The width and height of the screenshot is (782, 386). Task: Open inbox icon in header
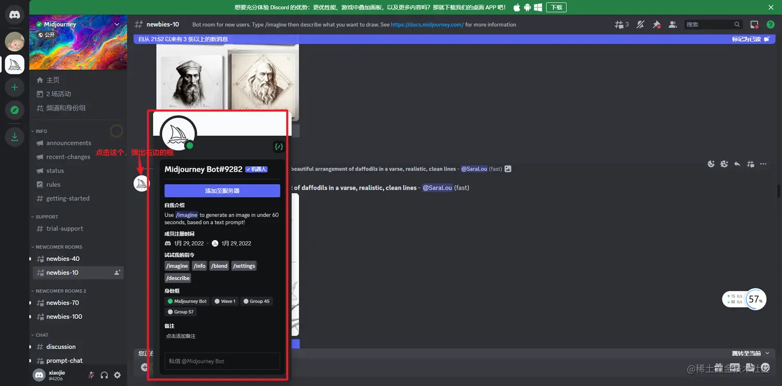754,24
